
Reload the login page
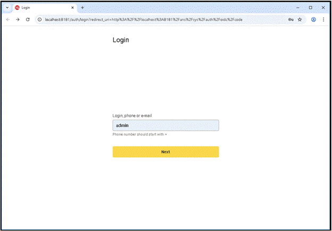[28, 20]
